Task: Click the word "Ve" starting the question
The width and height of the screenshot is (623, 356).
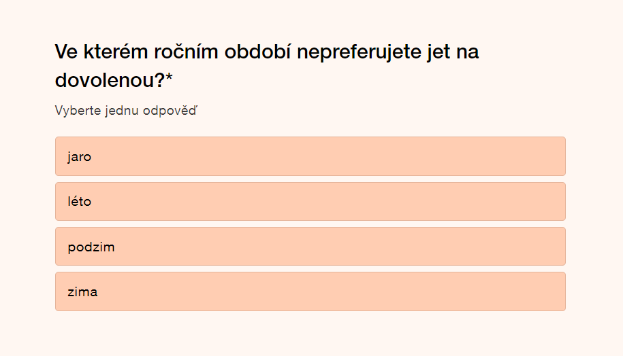Action: click(65, 52)
